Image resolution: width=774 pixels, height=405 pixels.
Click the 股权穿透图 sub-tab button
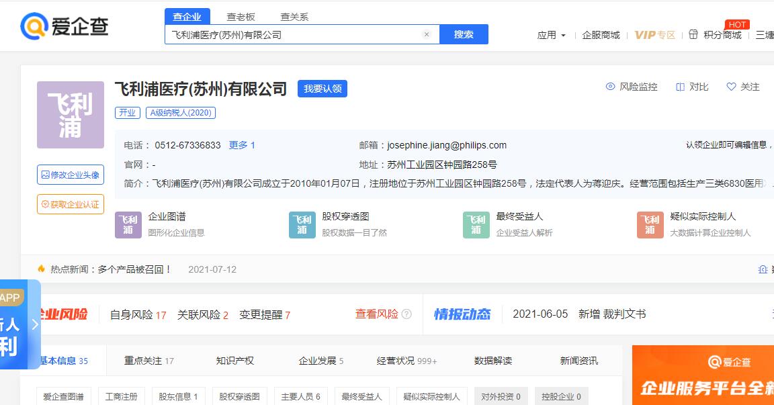pos(239,397)
